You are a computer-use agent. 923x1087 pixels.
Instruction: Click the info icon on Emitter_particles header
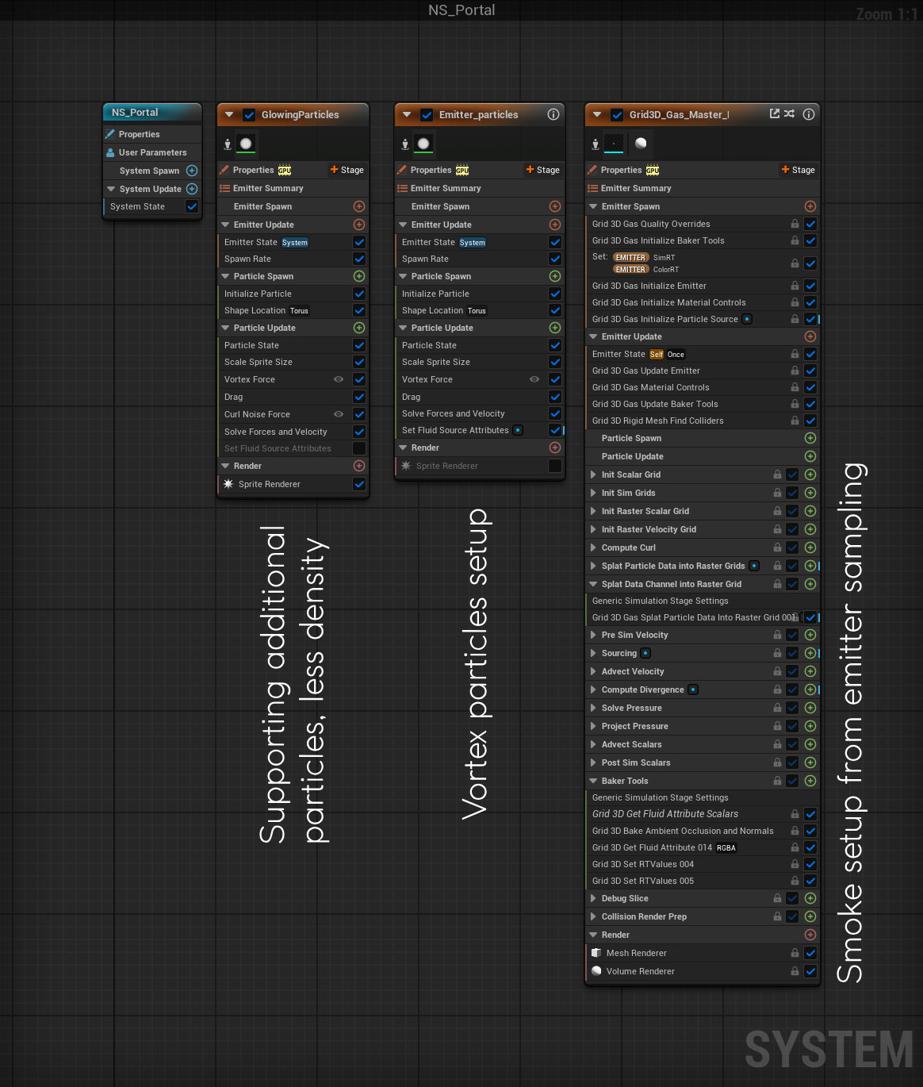point(553,114)
